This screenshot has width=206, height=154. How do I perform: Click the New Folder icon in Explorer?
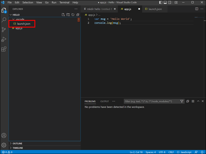[68, 15]
